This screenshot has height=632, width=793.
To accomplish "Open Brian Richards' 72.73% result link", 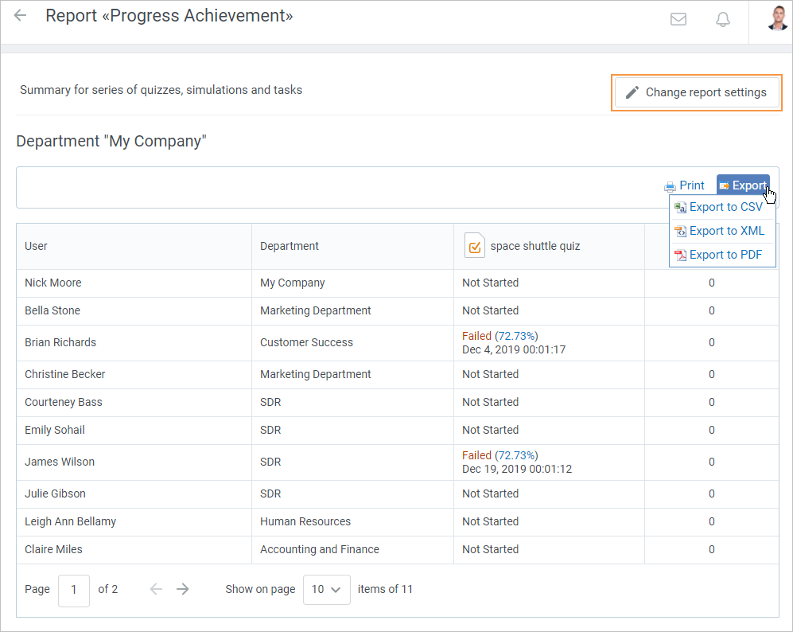I will [516, 336].
